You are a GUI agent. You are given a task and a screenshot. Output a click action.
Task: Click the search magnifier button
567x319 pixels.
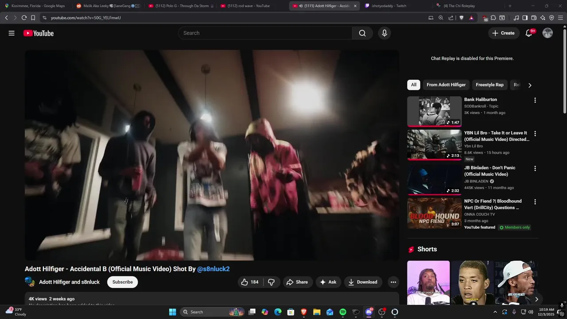[362, 33]
